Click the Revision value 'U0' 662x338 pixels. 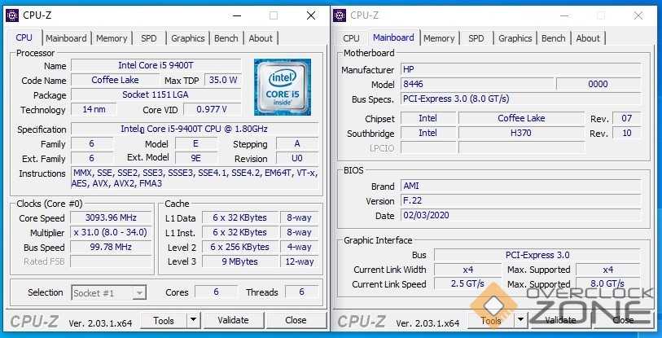pyautogui.click(x=297, y=159)
